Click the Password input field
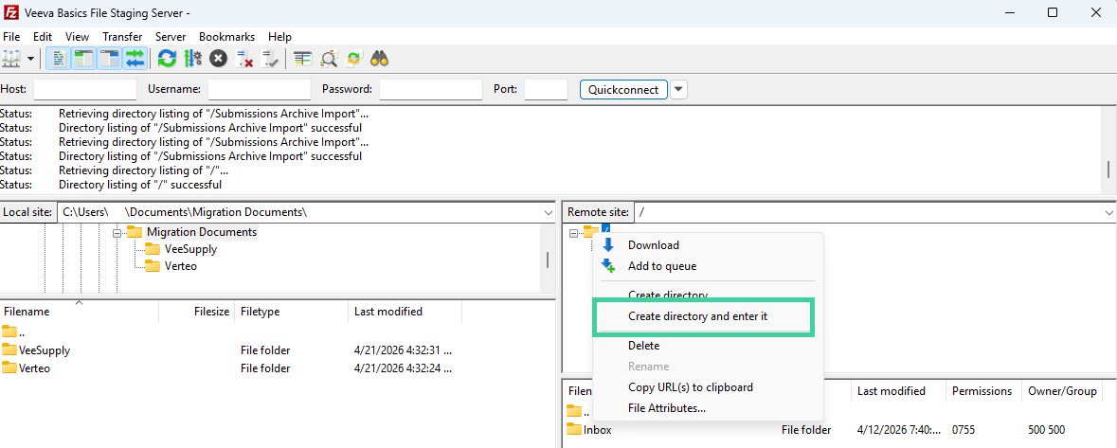The image size is (1117, 448). coord(431,89)
